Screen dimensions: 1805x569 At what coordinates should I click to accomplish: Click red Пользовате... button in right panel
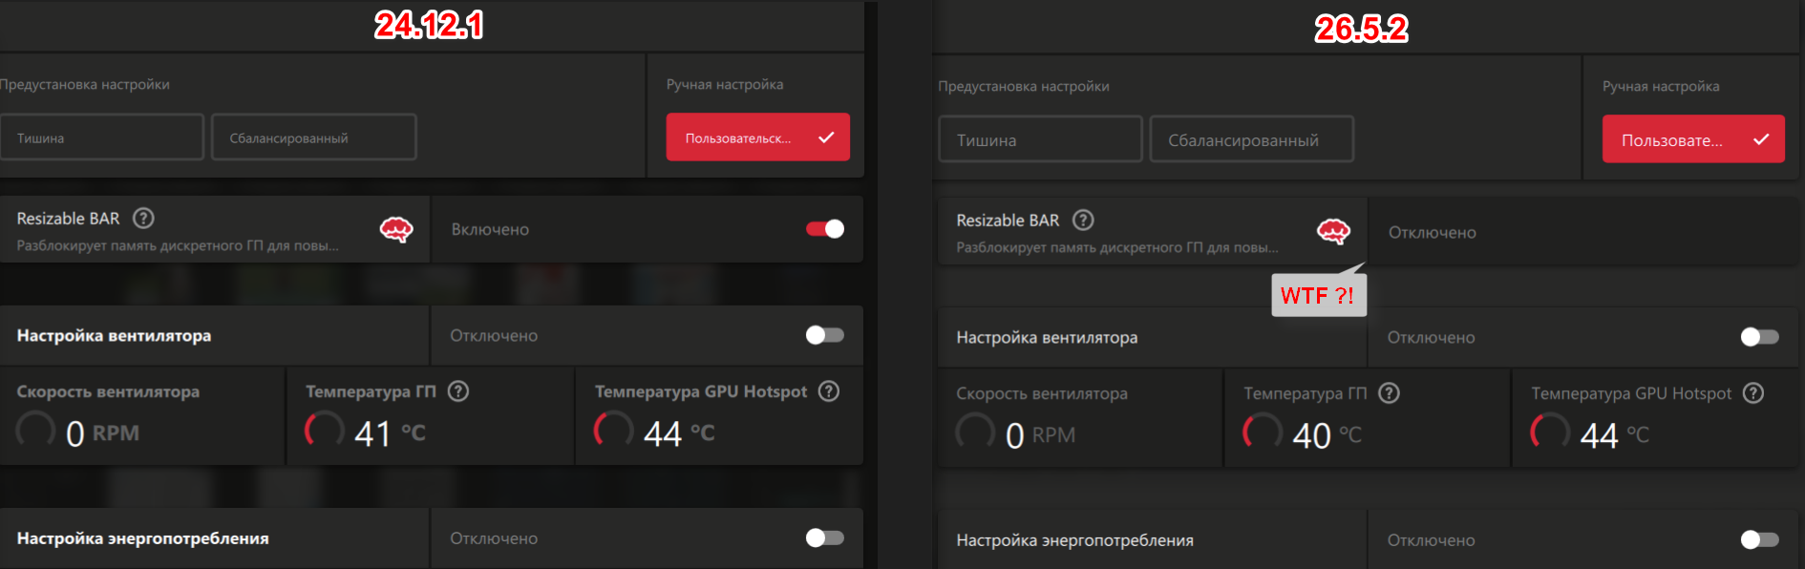(x=1693, y=139)
